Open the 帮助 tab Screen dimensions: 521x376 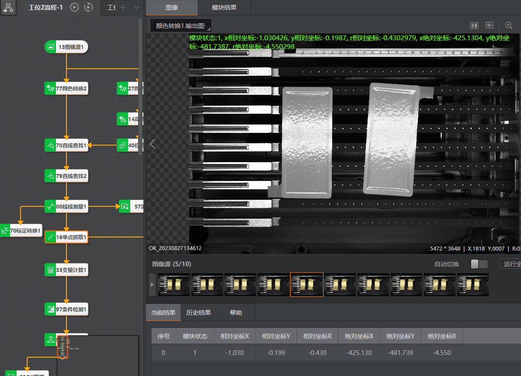point(236,313)
